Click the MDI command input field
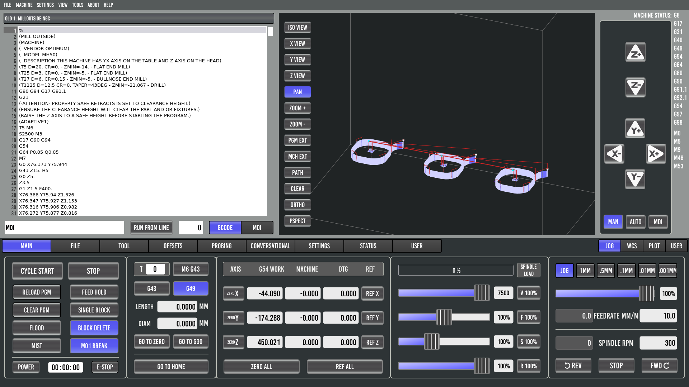The width and height of the screenshot is (689, 387). (65, 228)
